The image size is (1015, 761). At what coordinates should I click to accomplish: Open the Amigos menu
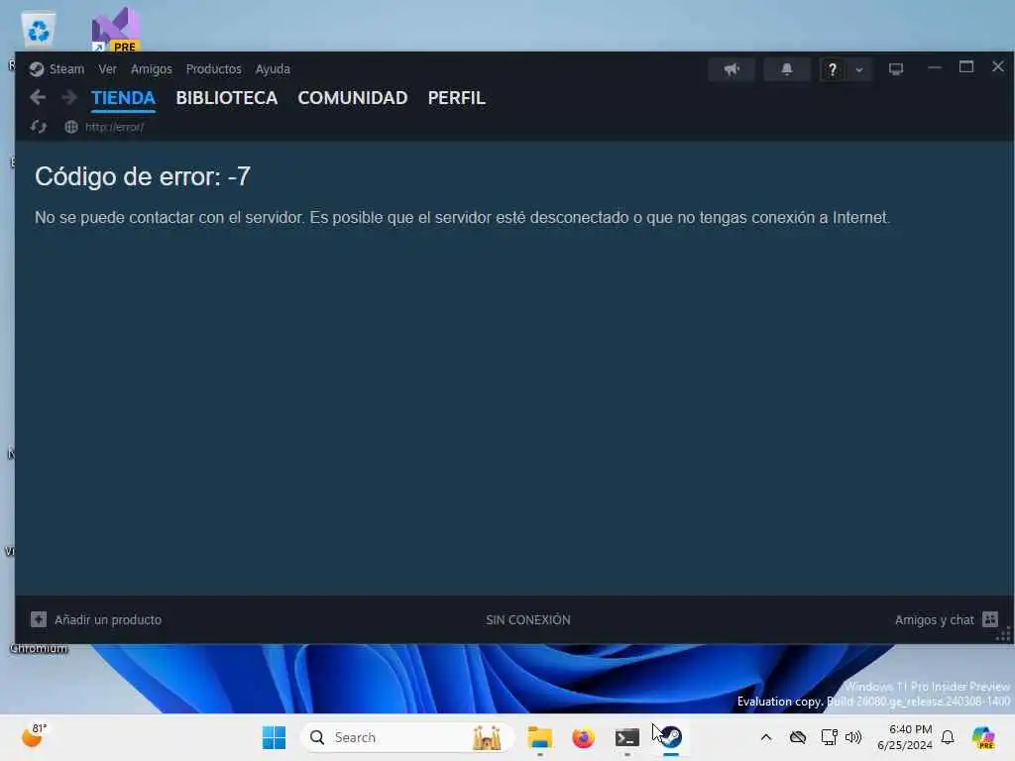[x=152, y=69]
